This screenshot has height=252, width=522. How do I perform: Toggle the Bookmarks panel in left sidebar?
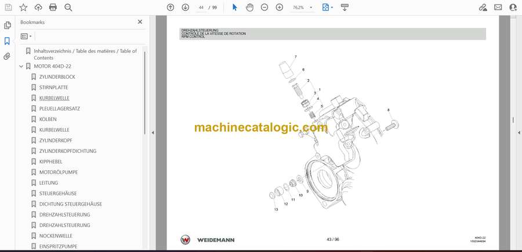click(x=7, y=41)
